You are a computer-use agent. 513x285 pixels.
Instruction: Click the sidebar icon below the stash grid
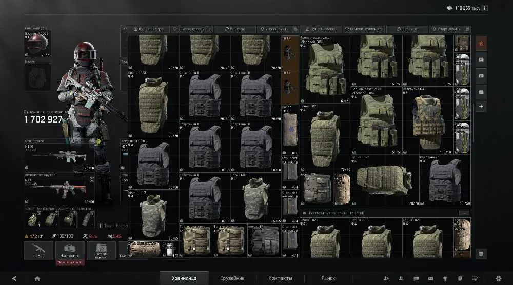pos(481,254)
